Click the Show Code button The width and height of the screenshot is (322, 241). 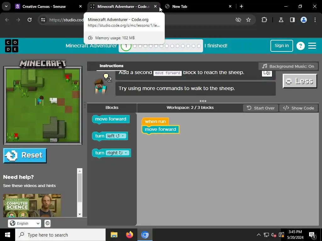(299, 108)
